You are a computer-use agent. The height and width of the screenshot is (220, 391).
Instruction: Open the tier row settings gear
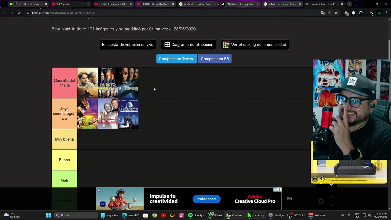(x=321, y=201)
